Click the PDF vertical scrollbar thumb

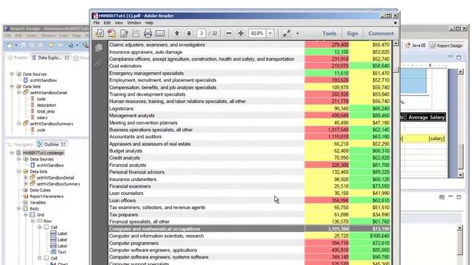click(x=396, y=69)
